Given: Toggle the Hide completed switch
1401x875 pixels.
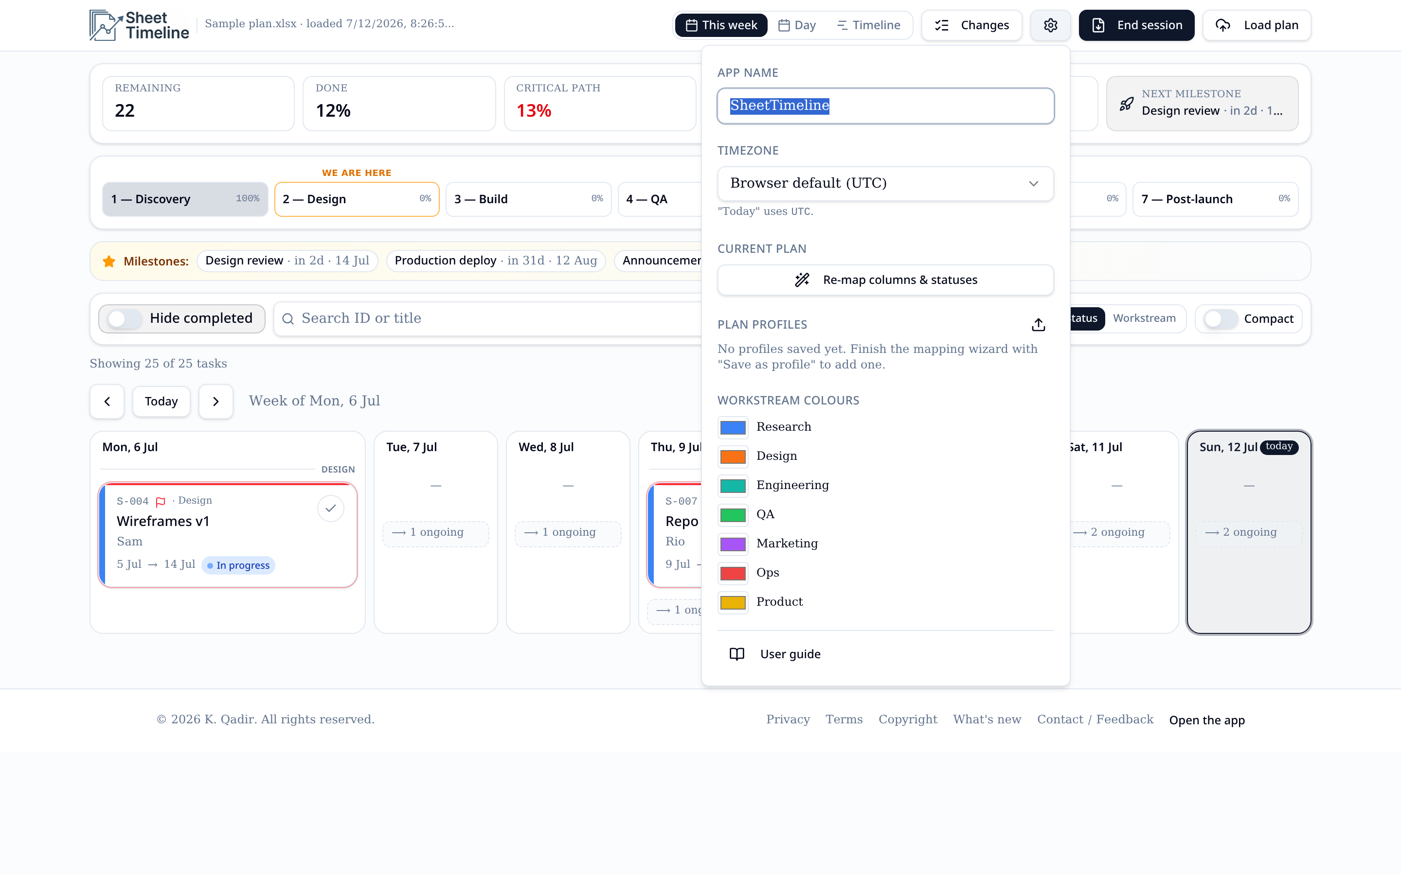Looking at the screenshot, I should [x=125, y=318].
